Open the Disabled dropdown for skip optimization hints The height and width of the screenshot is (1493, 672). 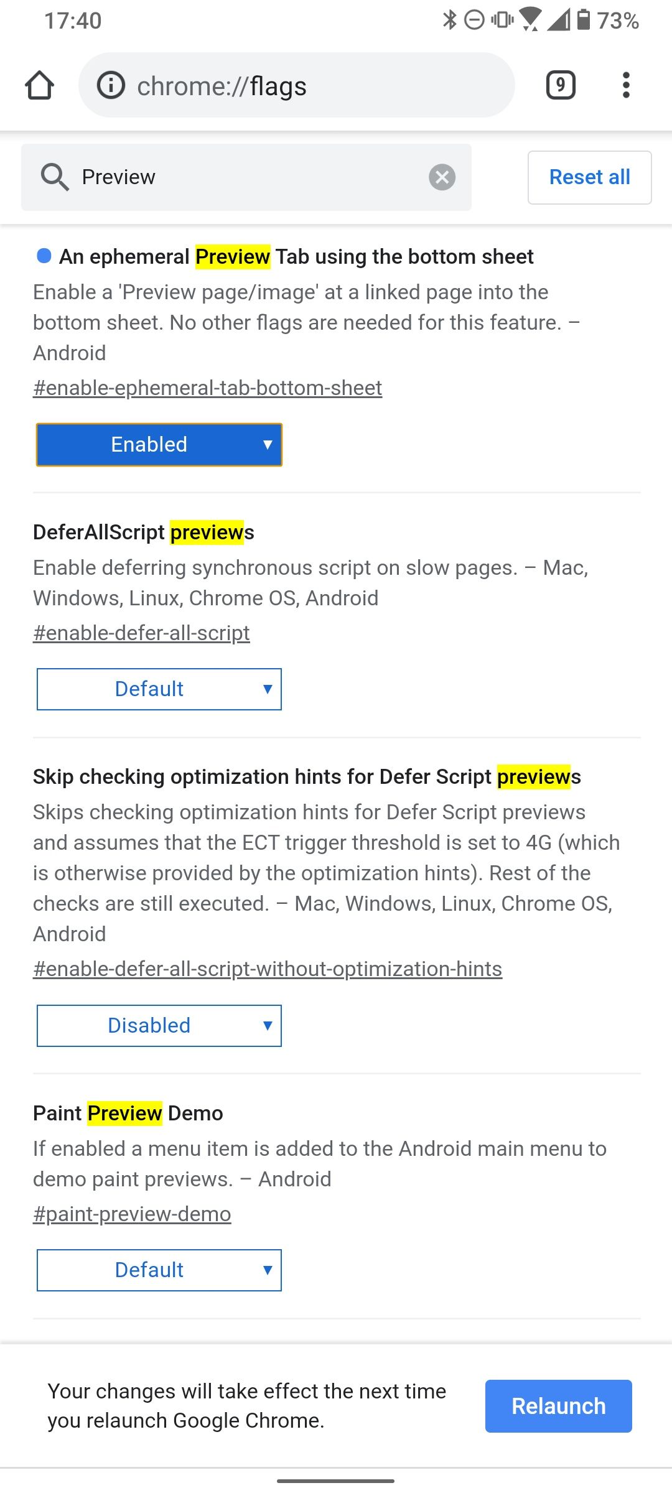click(159, 1025)
